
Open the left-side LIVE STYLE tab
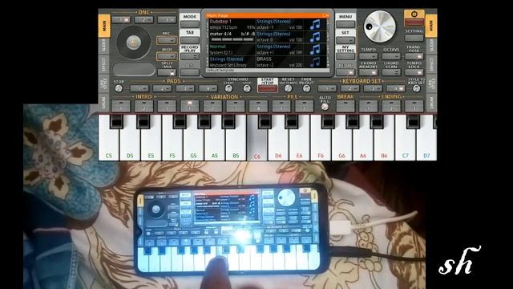104,83
